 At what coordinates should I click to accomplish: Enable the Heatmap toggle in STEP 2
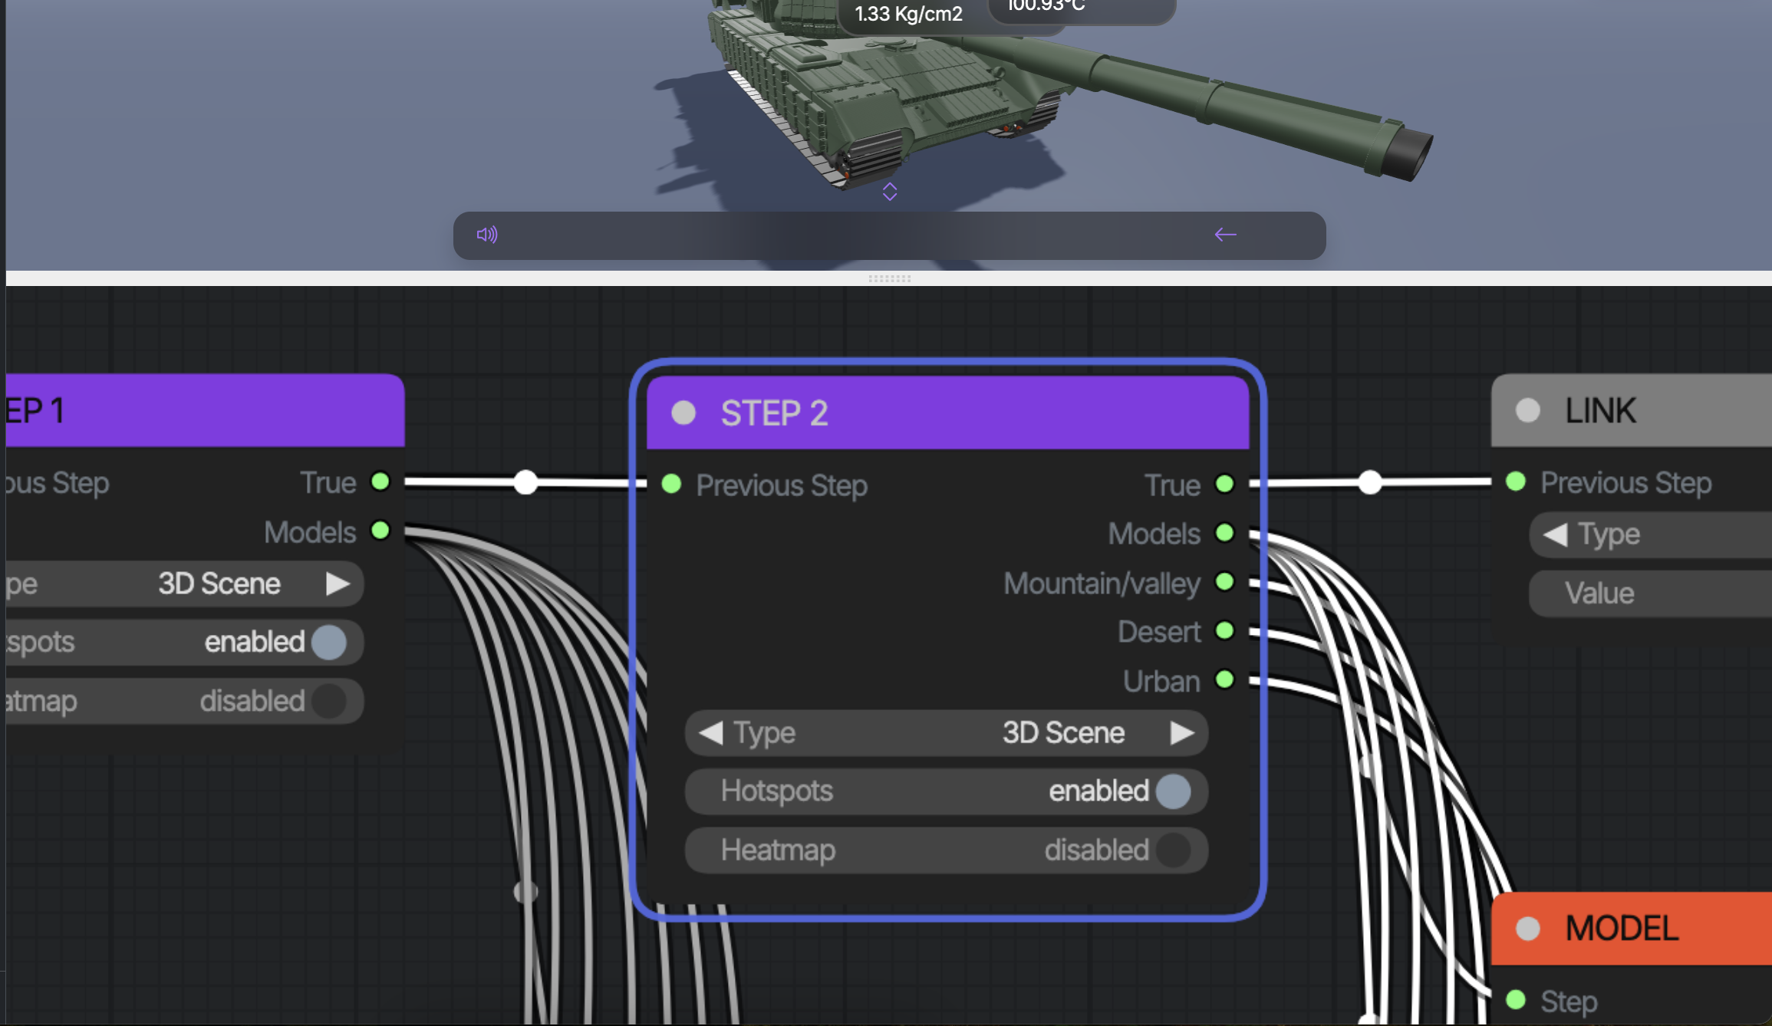[x=1172, y=850]
